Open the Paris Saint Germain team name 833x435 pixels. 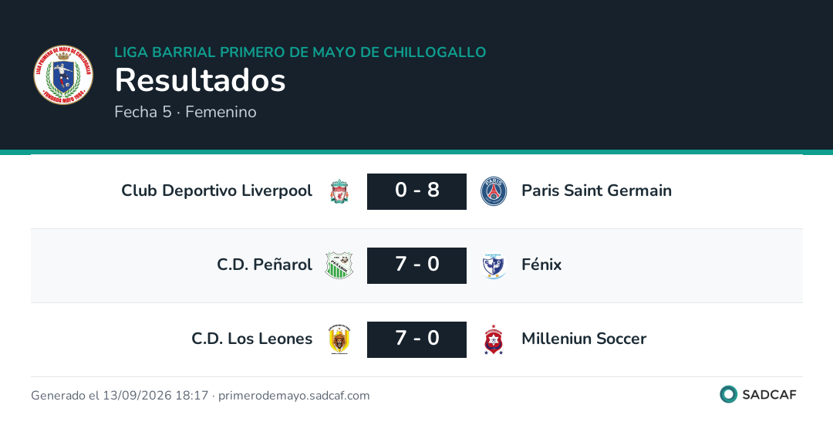pyautogui.click(x=596, y=191)
